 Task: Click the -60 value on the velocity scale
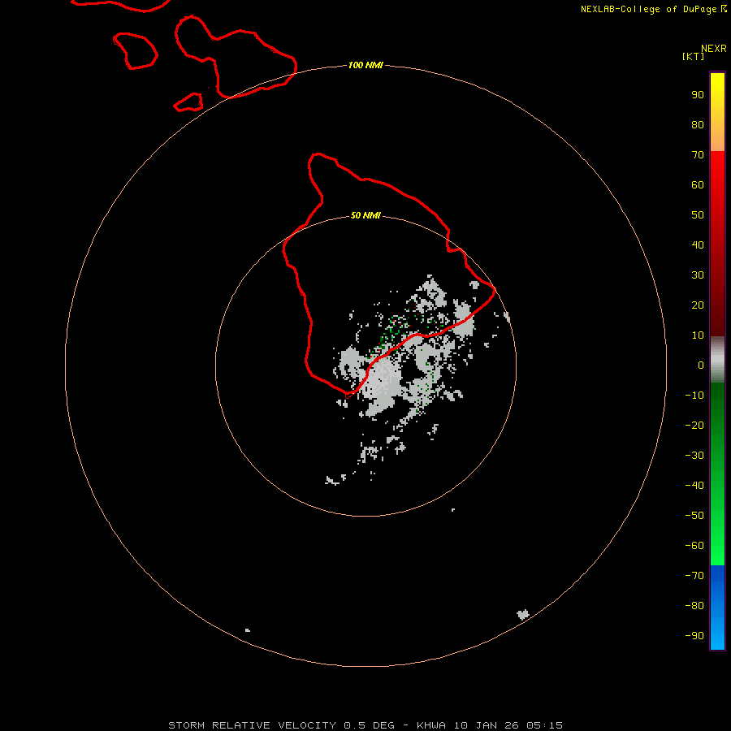tap(694, 546)
